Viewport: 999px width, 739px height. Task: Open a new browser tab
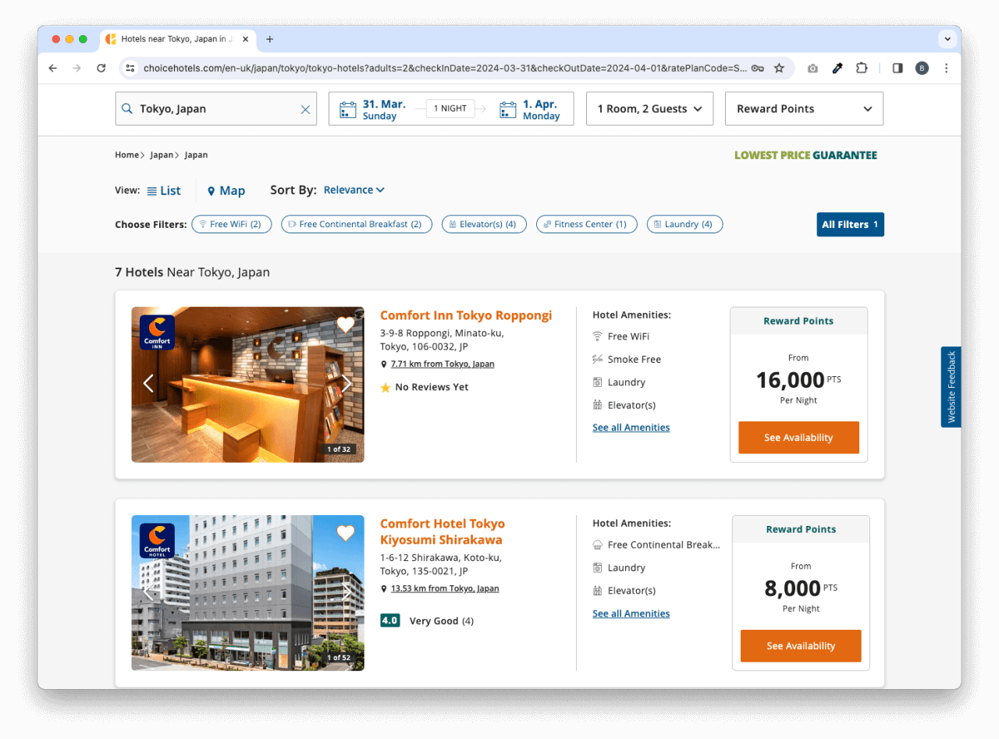click(270, 39)
